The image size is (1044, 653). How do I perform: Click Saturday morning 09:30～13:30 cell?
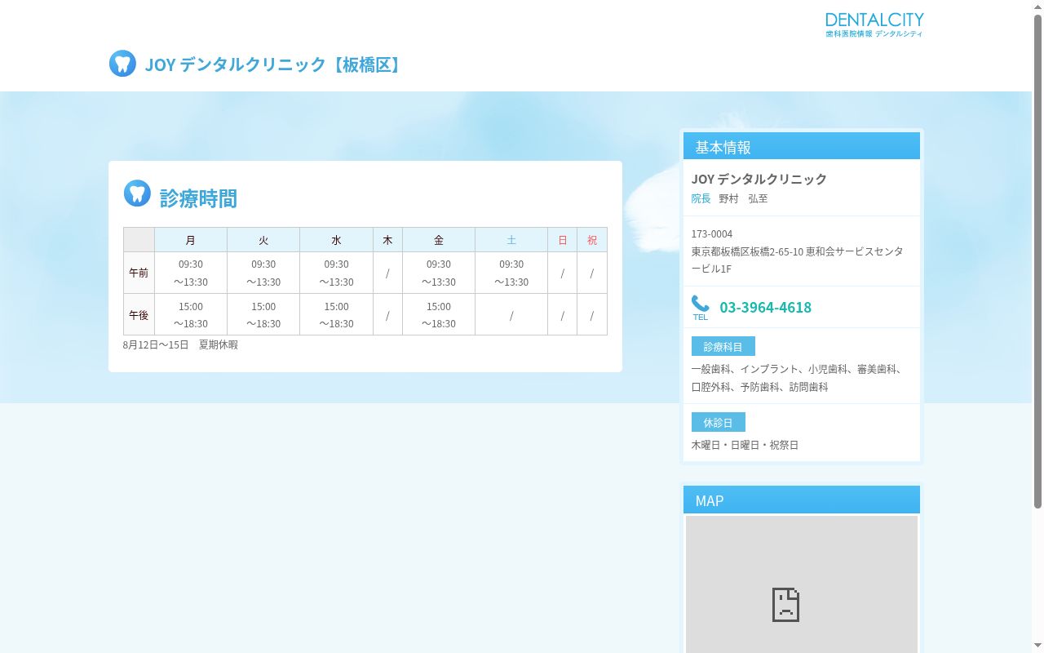[511, 273]
